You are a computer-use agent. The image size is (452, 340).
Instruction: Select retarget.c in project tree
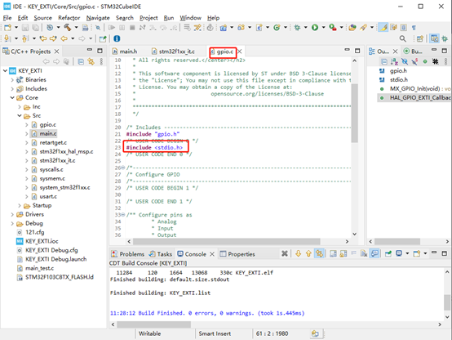tap(53, 143)
